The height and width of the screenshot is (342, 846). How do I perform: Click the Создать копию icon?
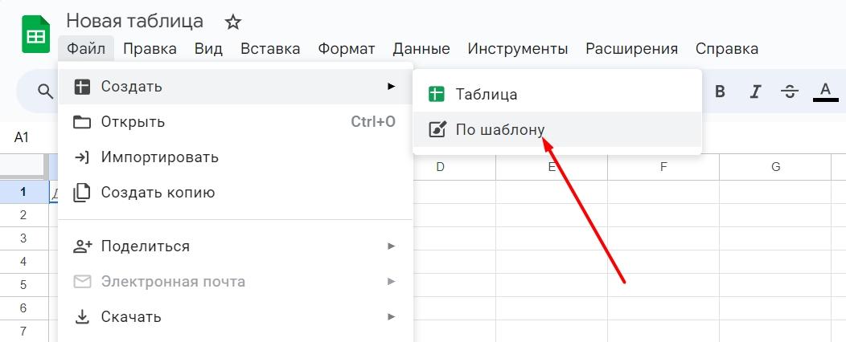click(x=82, y=193)
